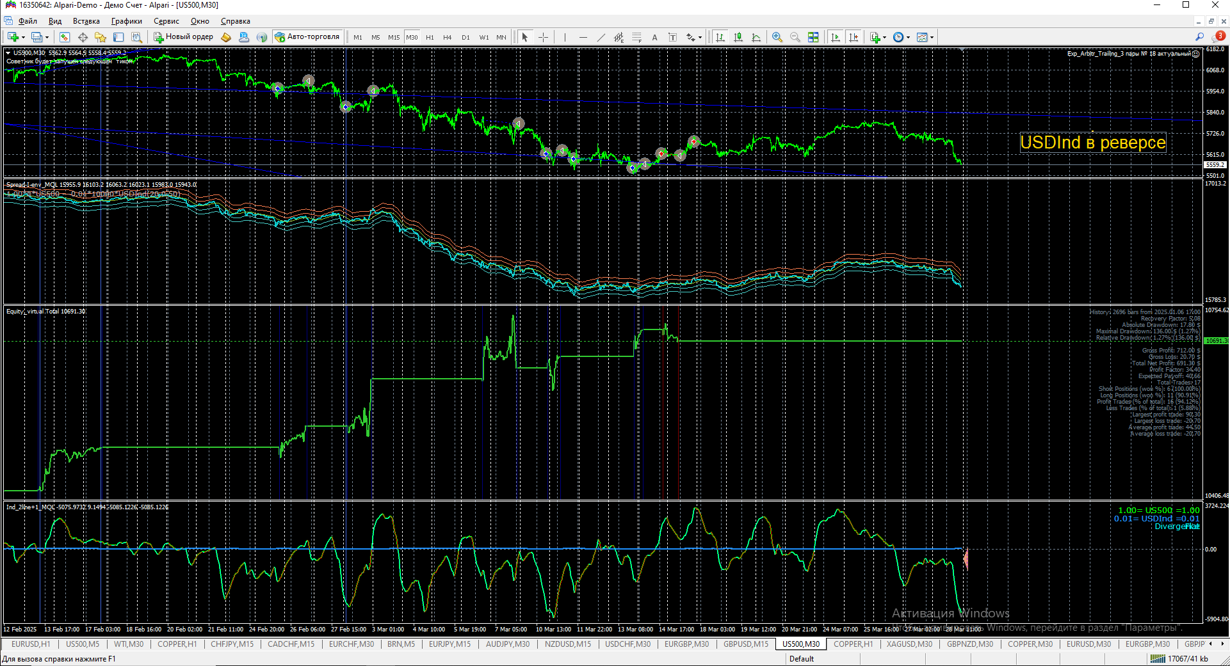Click the Новый ордер button
1230x666 pixels.
183,37
